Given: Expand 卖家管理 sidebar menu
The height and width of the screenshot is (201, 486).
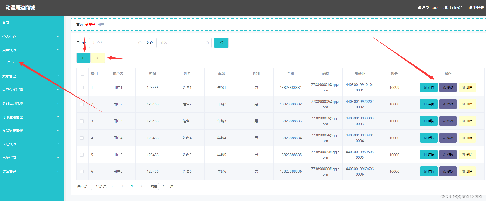Looking at the screenshot, I should (x=32, y=76).
